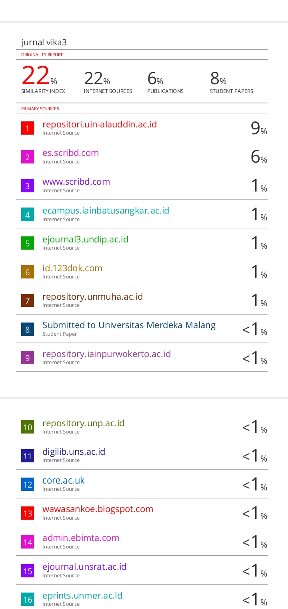The height and width of the screenshot is (609, 288).
Task: Open the id.123dok.com source link
Action: click(72, 268)
